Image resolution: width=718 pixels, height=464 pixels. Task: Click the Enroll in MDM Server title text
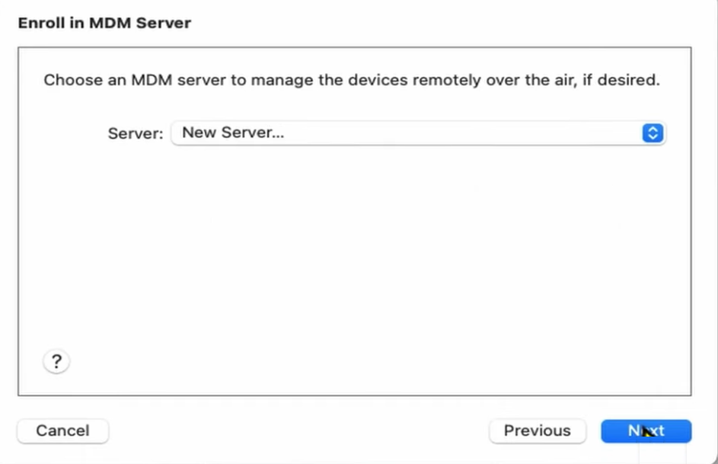point(104,23)
